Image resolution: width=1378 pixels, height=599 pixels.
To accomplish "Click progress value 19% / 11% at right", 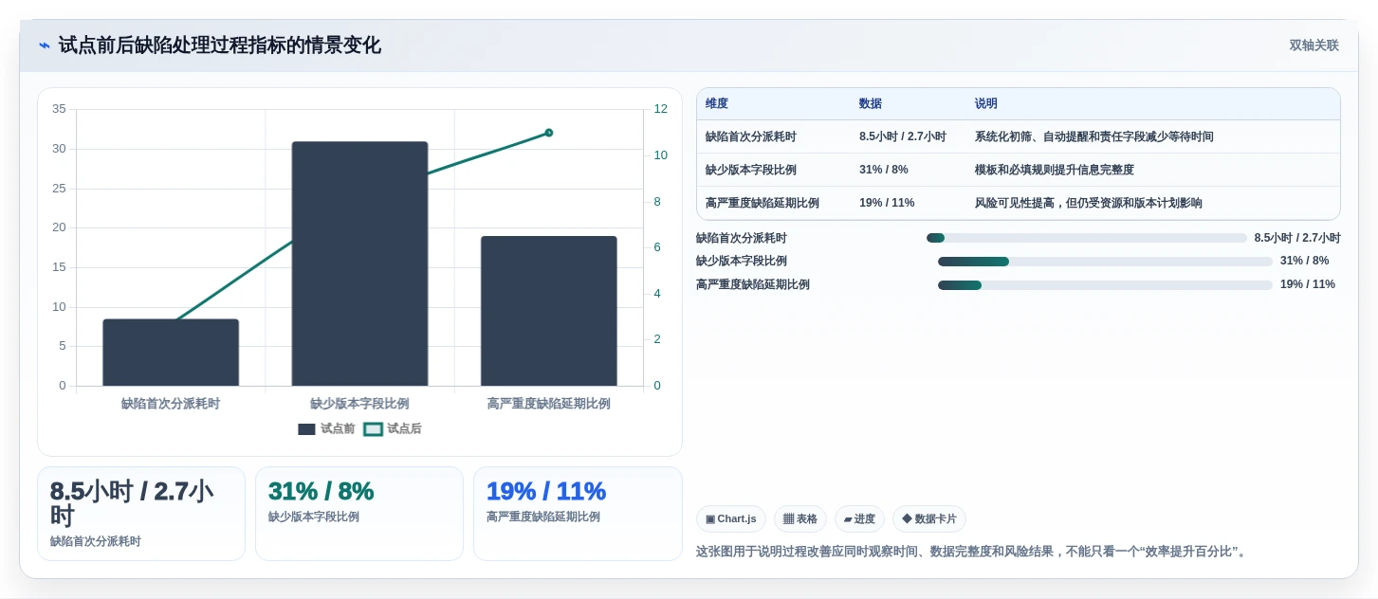I will (x=1308, y=285).
